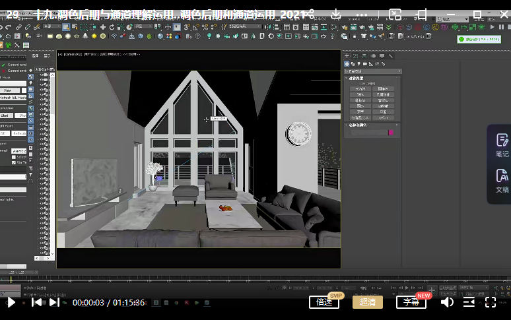Toggle 字幕 subtitles

point(411,302)
